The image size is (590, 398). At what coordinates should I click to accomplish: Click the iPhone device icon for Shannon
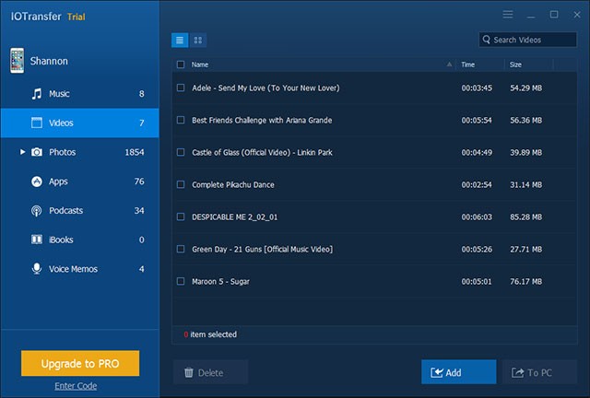tap(17, 62)
